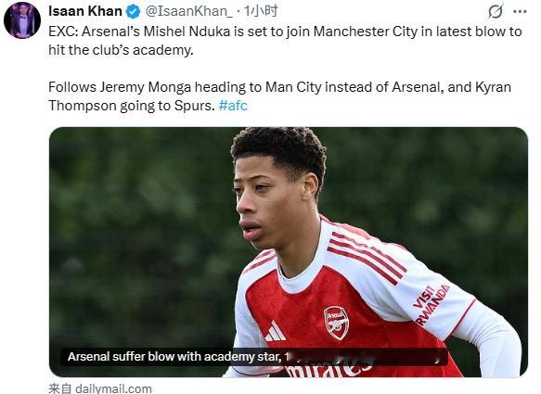Click the 1小时 post timestamp
This screenshot has width=541, height=394.
click(x=261, y=11)
